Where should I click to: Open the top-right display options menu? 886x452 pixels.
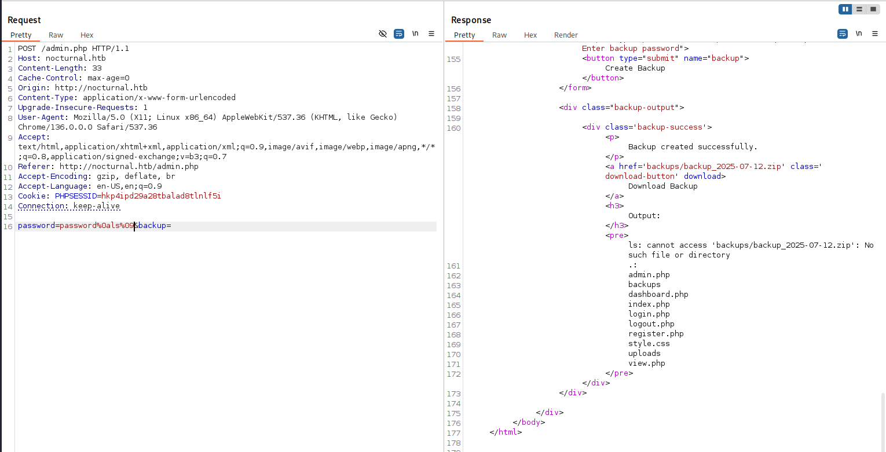(876, 34)
